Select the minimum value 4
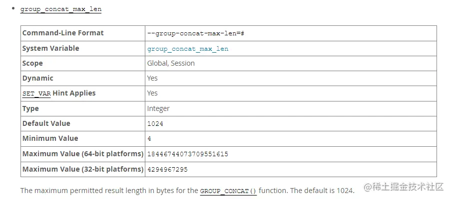 149,139
